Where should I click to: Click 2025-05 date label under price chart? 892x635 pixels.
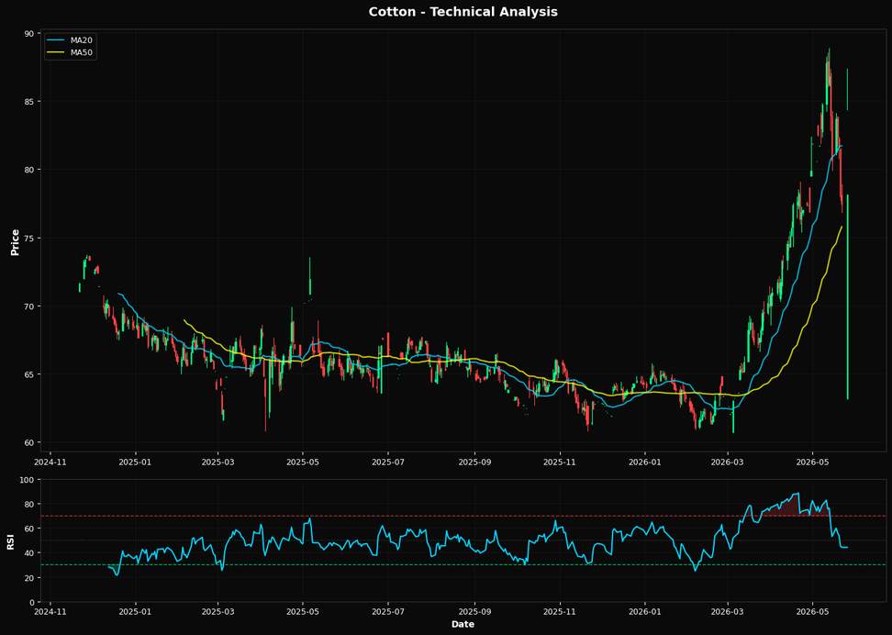(x=303, y=462)
